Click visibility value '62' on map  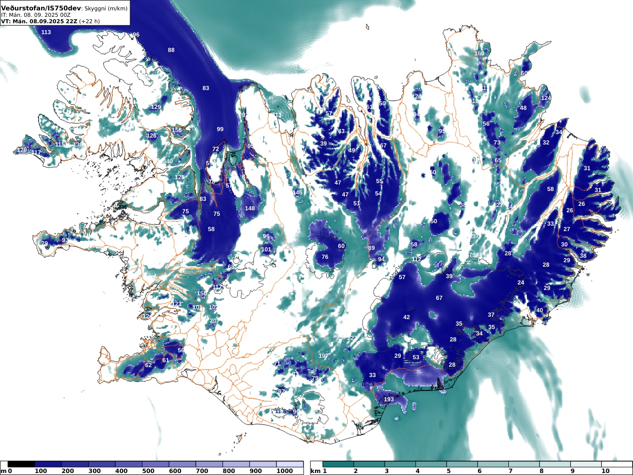pyautogui.click(x=148, y=365)
